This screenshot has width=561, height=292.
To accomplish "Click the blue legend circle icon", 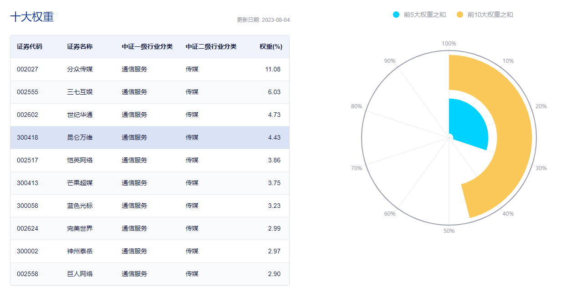I will click(396, 15).
